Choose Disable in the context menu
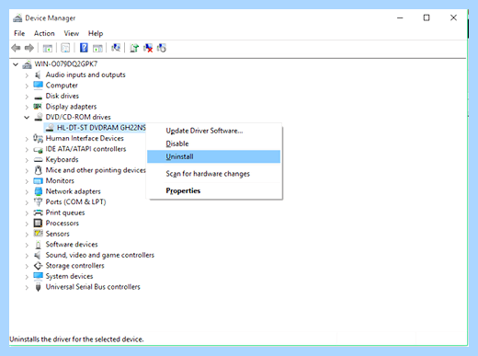The width and height of the screenshot is (478, 356). click(x=214, y=144)
